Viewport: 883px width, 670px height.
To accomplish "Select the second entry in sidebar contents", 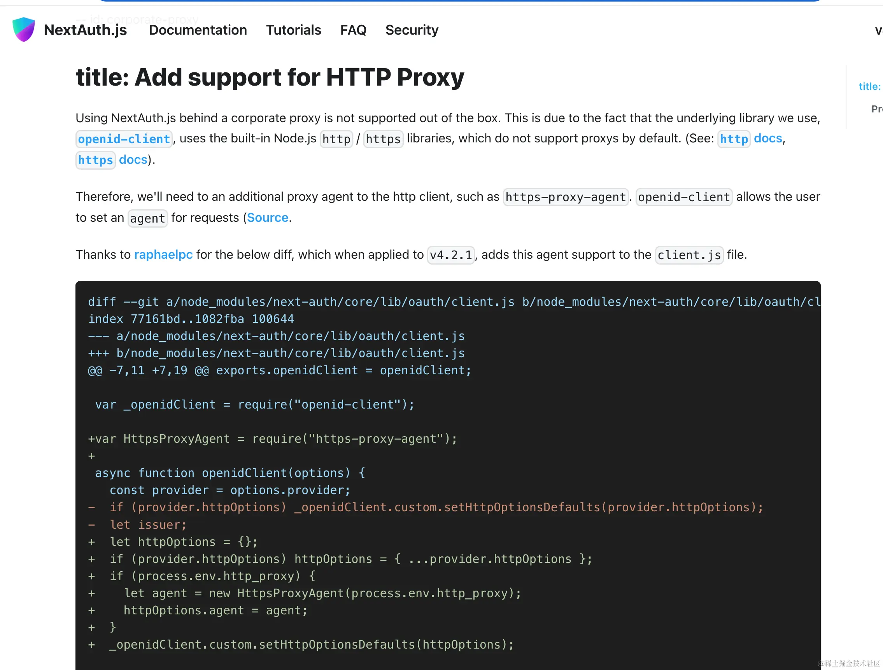I will tap(877, 109).
